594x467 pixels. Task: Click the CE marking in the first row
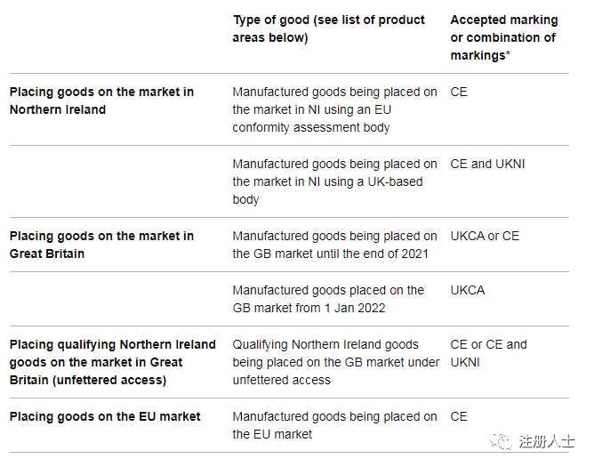tap(459, 92)
